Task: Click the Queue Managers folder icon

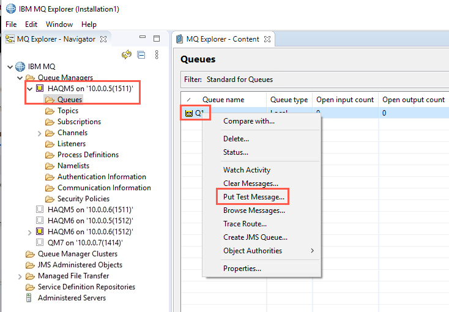Action: point(30,78)
